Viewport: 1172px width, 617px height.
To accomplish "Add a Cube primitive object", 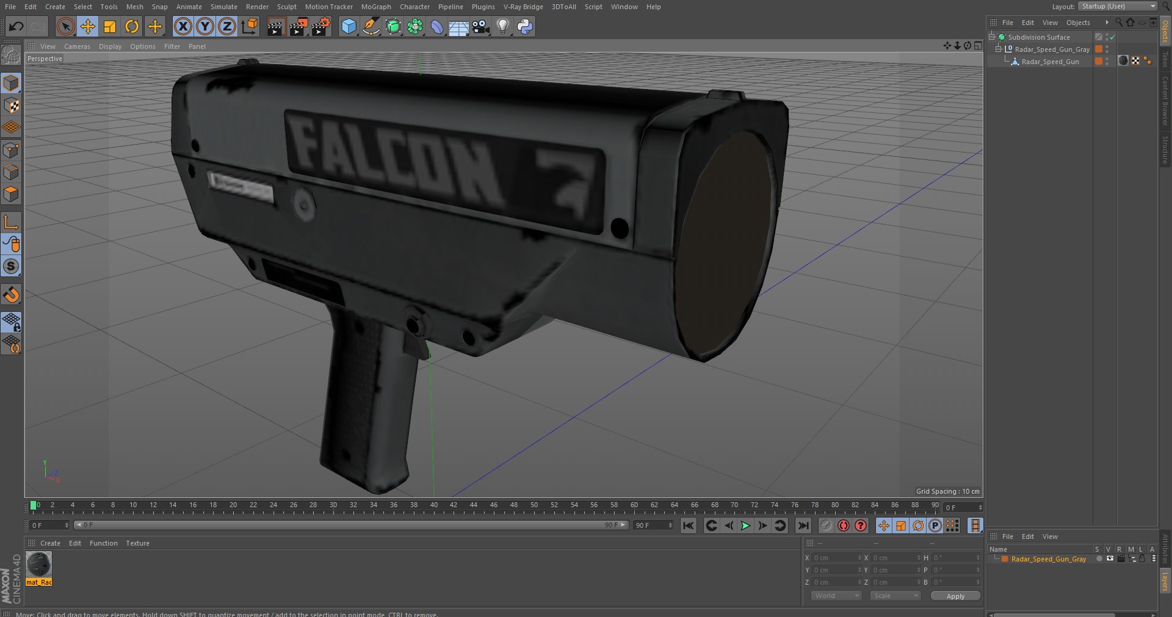I will (349, 26).
